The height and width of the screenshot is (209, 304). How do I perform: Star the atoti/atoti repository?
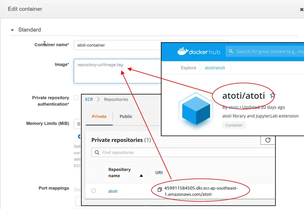[273, 95]
